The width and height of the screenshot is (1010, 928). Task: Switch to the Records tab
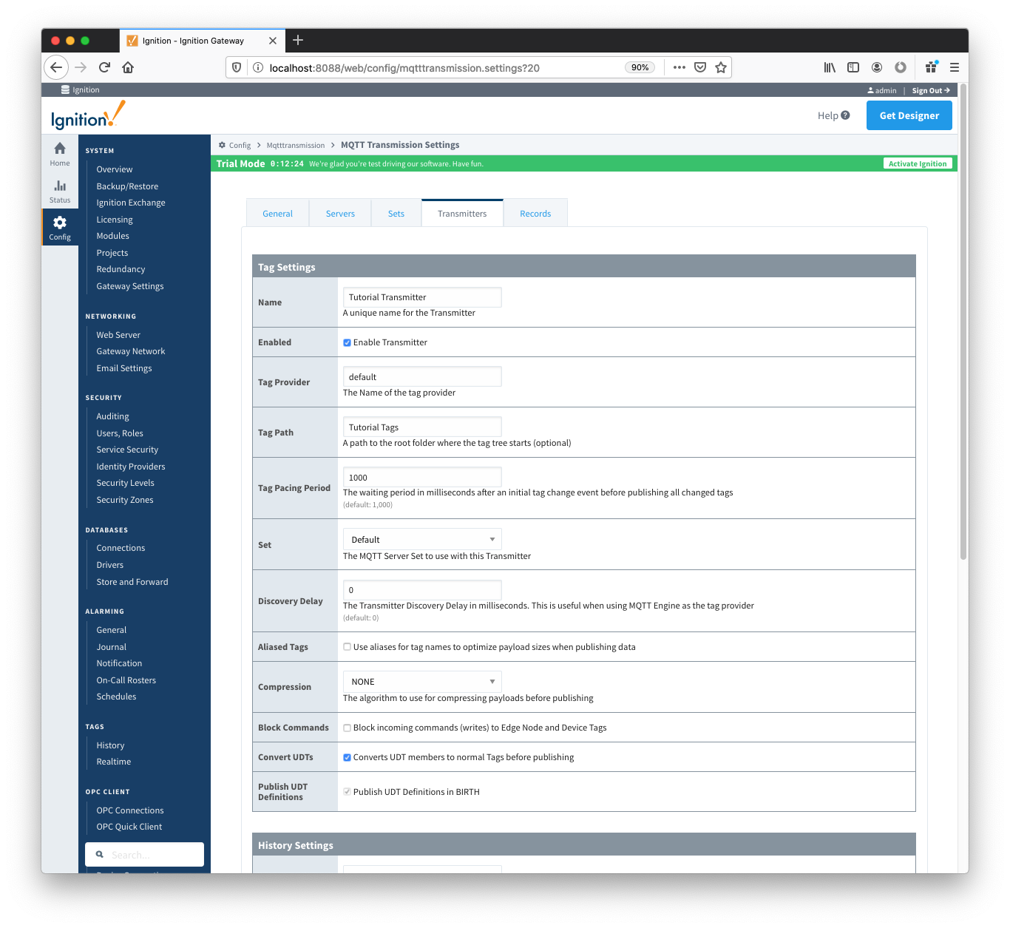(x=535, y=214)
